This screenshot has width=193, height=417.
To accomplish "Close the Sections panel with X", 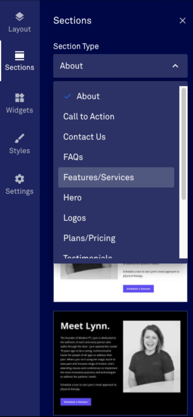I will point(183,21).
